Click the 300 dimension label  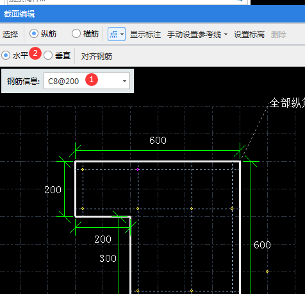[108, 259]
